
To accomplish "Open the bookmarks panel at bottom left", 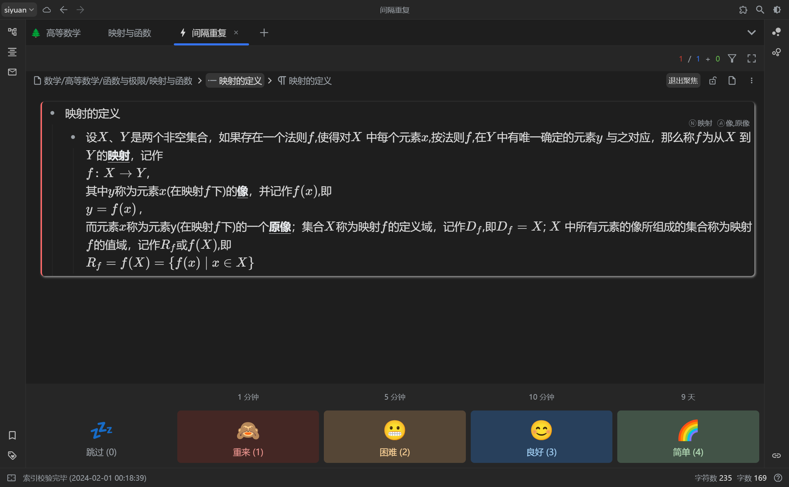I will point(12,435).
